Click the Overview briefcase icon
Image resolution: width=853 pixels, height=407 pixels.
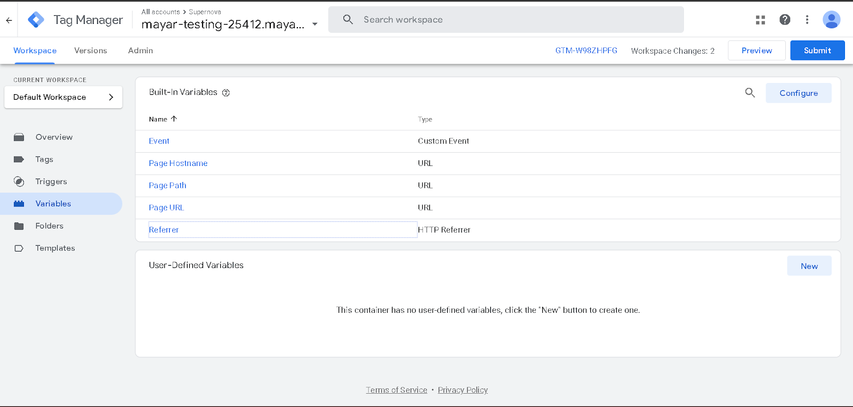(19, 137)
